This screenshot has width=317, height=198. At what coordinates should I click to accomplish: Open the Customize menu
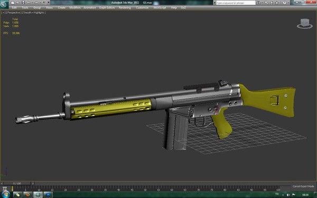point(142,8)
